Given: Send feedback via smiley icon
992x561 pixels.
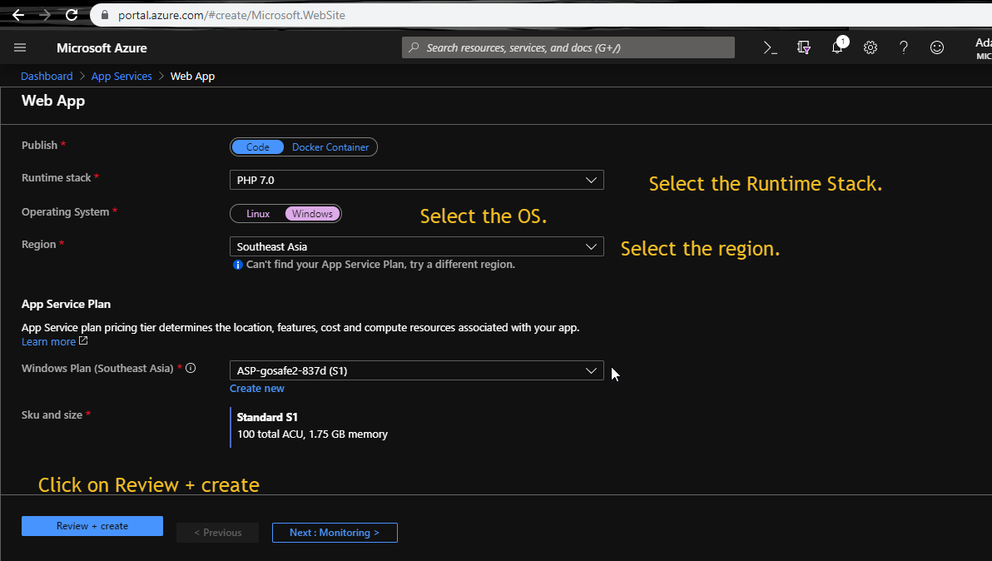Looking at the screenshot, I should coord(937,47).
